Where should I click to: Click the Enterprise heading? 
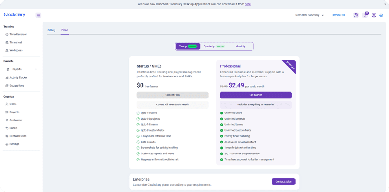(141, 179)
